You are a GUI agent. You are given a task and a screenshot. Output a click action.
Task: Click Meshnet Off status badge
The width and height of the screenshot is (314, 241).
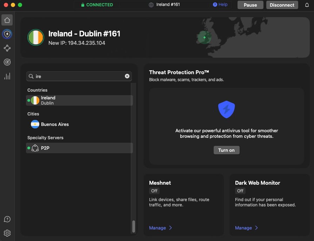pos(154,191)
